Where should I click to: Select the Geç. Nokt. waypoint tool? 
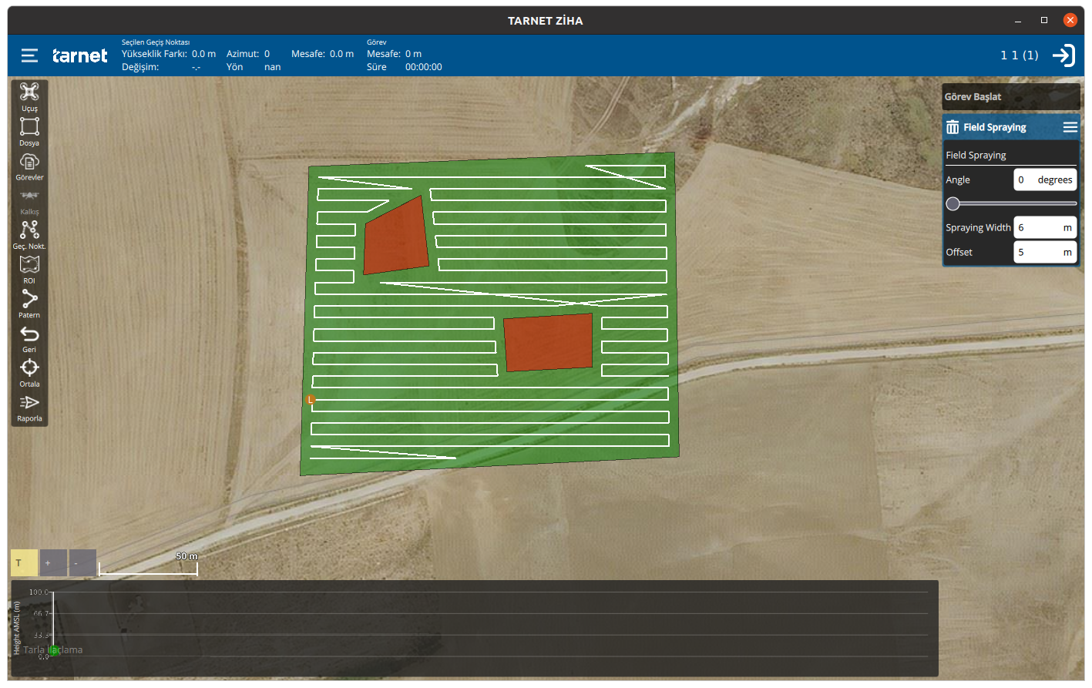point(29,235)
